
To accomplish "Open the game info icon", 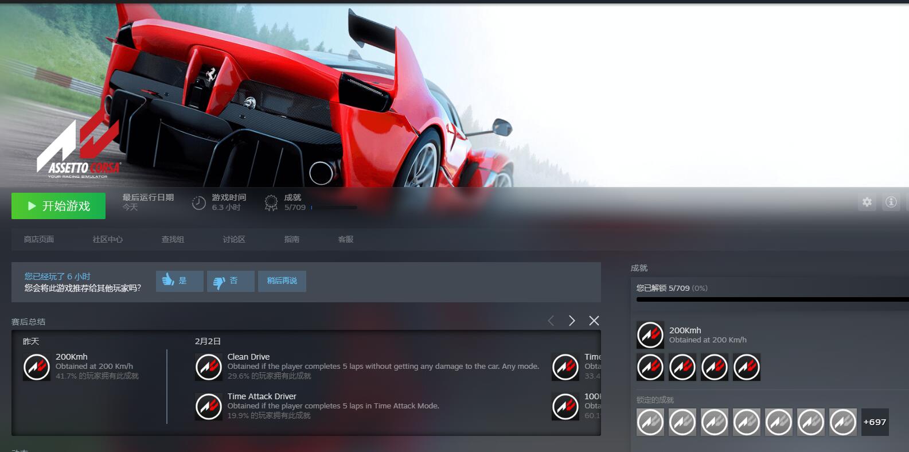I will pos(891,202).
